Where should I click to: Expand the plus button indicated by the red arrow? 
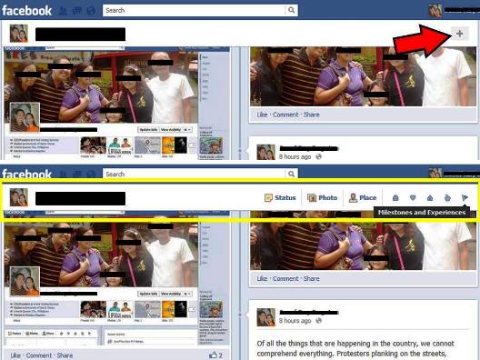[x=459, y=34]
